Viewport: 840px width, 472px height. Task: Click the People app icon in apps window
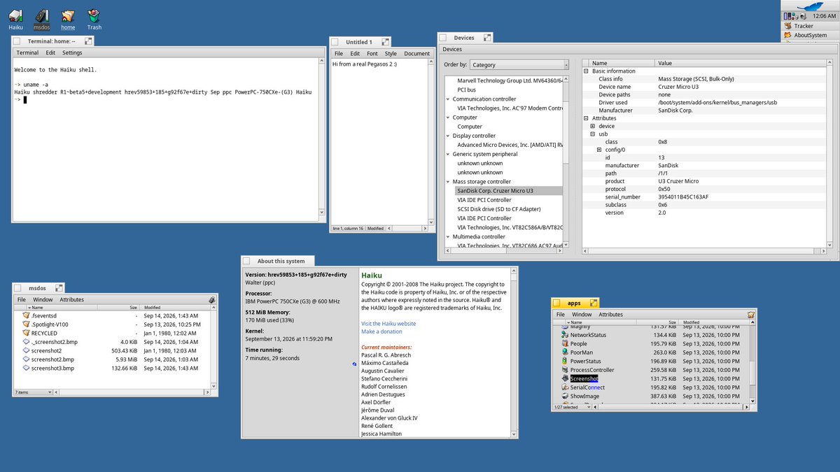564,343
